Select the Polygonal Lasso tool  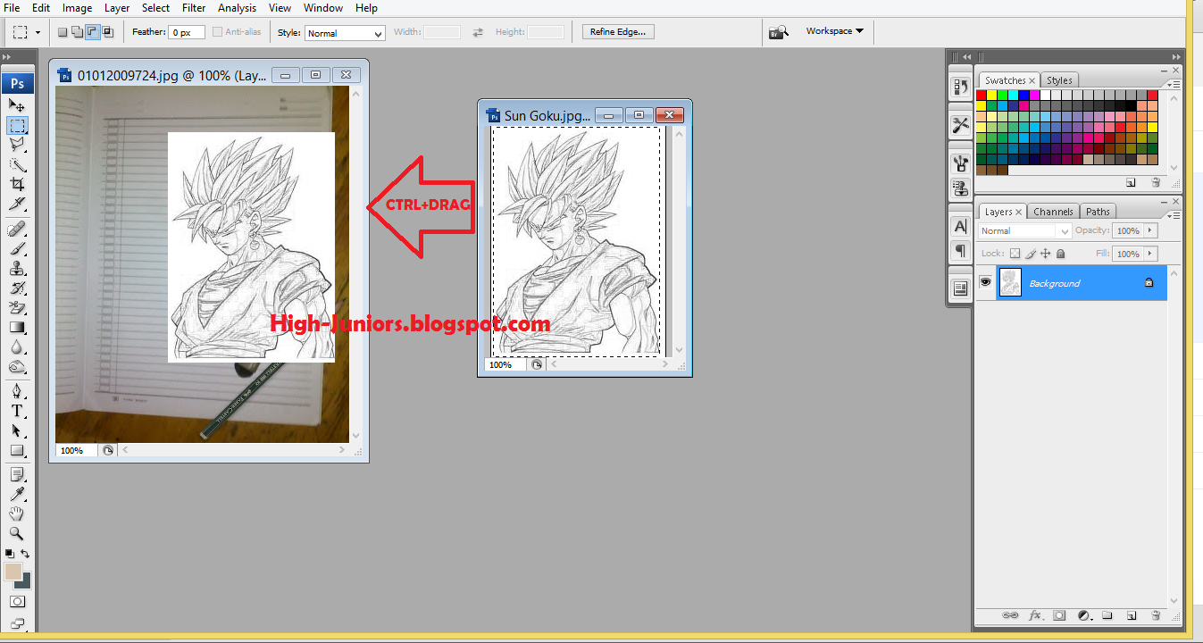click(17, 145)
